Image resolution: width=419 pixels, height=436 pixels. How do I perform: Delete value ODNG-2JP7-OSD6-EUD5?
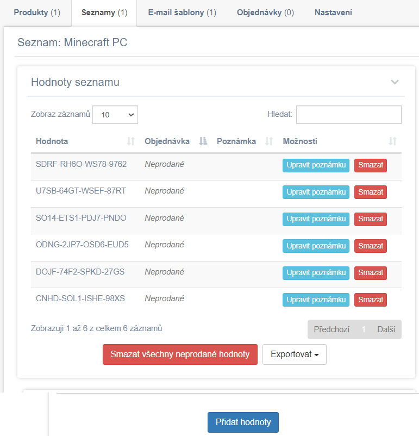pyautogui.click(x=370, y=246)
